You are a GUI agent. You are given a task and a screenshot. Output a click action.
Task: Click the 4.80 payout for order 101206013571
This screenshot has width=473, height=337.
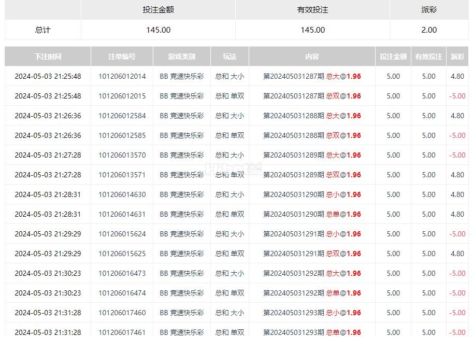click(x=457, y=175)
